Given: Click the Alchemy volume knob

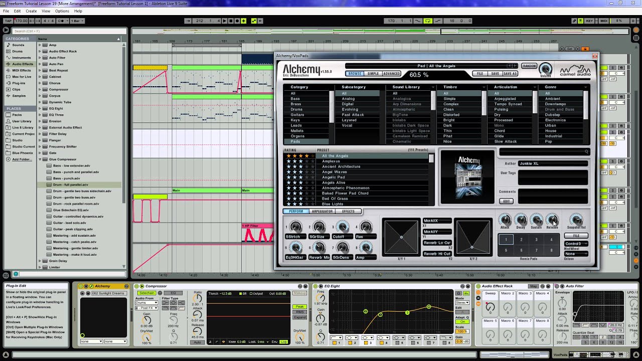Looking at the screenshot, I should point(545,69).
